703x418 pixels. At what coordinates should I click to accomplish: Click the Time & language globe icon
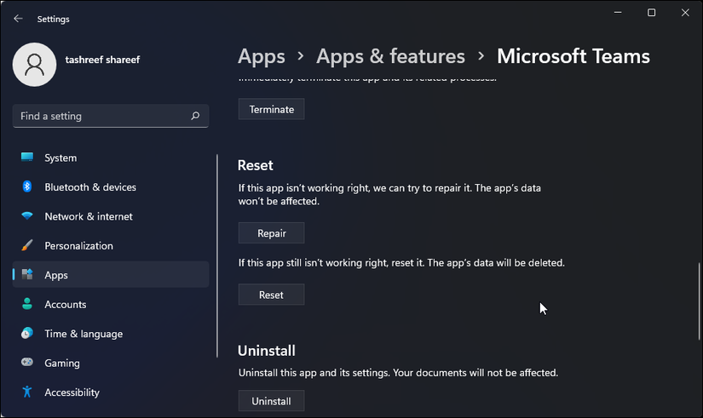coord(27,334)
